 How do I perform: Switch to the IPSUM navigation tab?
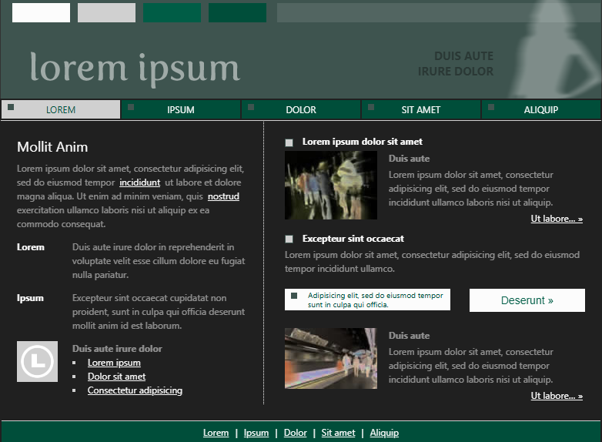coord(181,110)
